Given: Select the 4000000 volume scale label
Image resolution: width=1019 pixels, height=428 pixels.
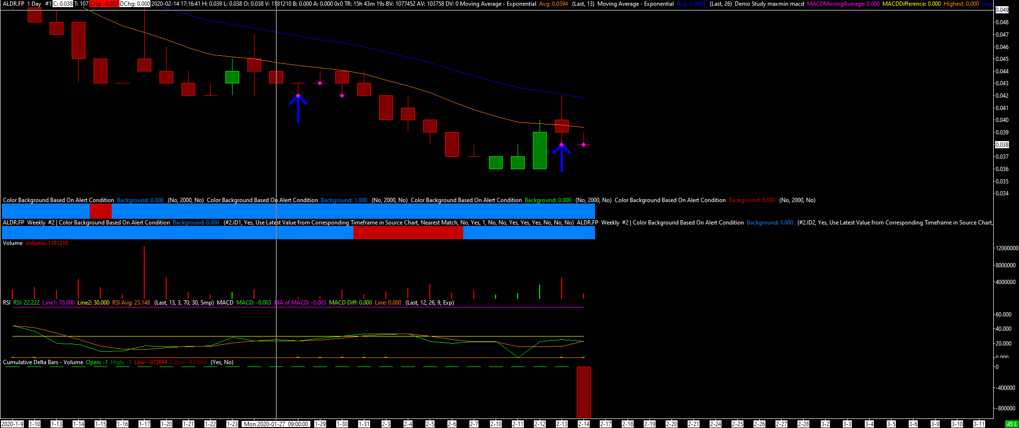Looking at the screenshot, I should click(1006, 282).
